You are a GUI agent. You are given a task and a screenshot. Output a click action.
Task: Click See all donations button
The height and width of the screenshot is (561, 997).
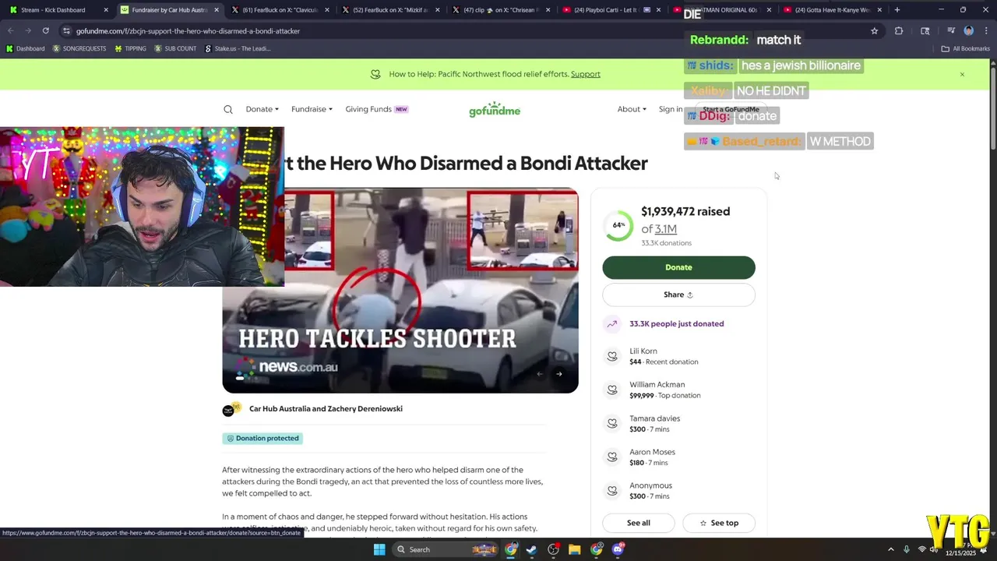pyautogui.click(x=639, y=523)
